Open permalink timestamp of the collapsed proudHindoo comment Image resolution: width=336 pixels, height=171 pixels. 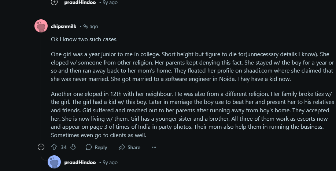(x=110, y=3)
